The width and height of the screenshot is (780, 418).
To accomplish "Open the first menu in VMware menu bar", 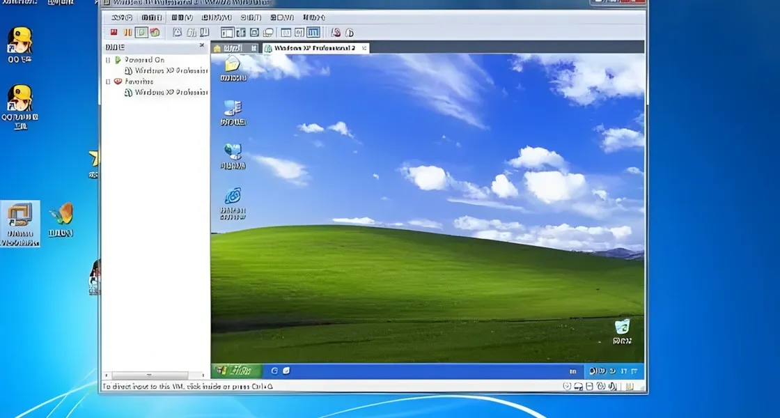I will coord(122,17).
